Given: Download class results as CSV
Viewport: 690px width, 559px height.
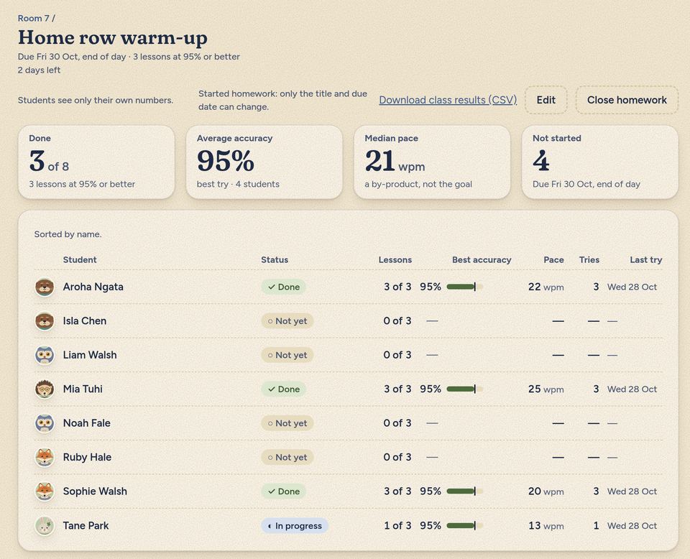Looking at the screenshot, I should [x=448, y=100].
